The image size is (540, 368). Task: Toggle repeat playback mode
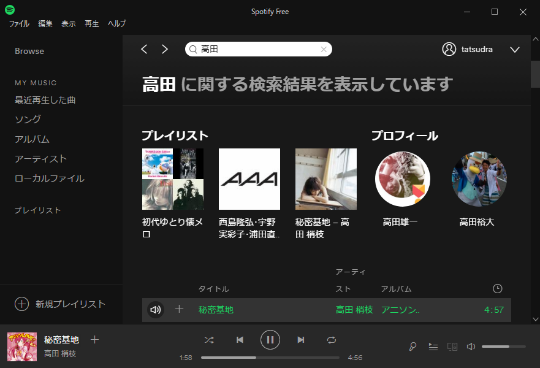click(x=332, y=340)
